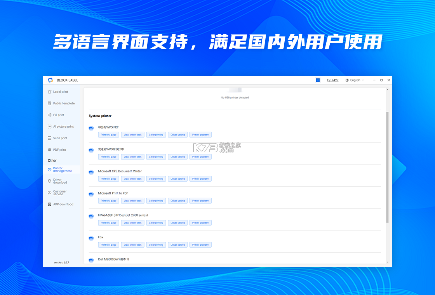View printer task for Fax printer
The height and width of the screenshot is (295, 435).
coord(132,245)
